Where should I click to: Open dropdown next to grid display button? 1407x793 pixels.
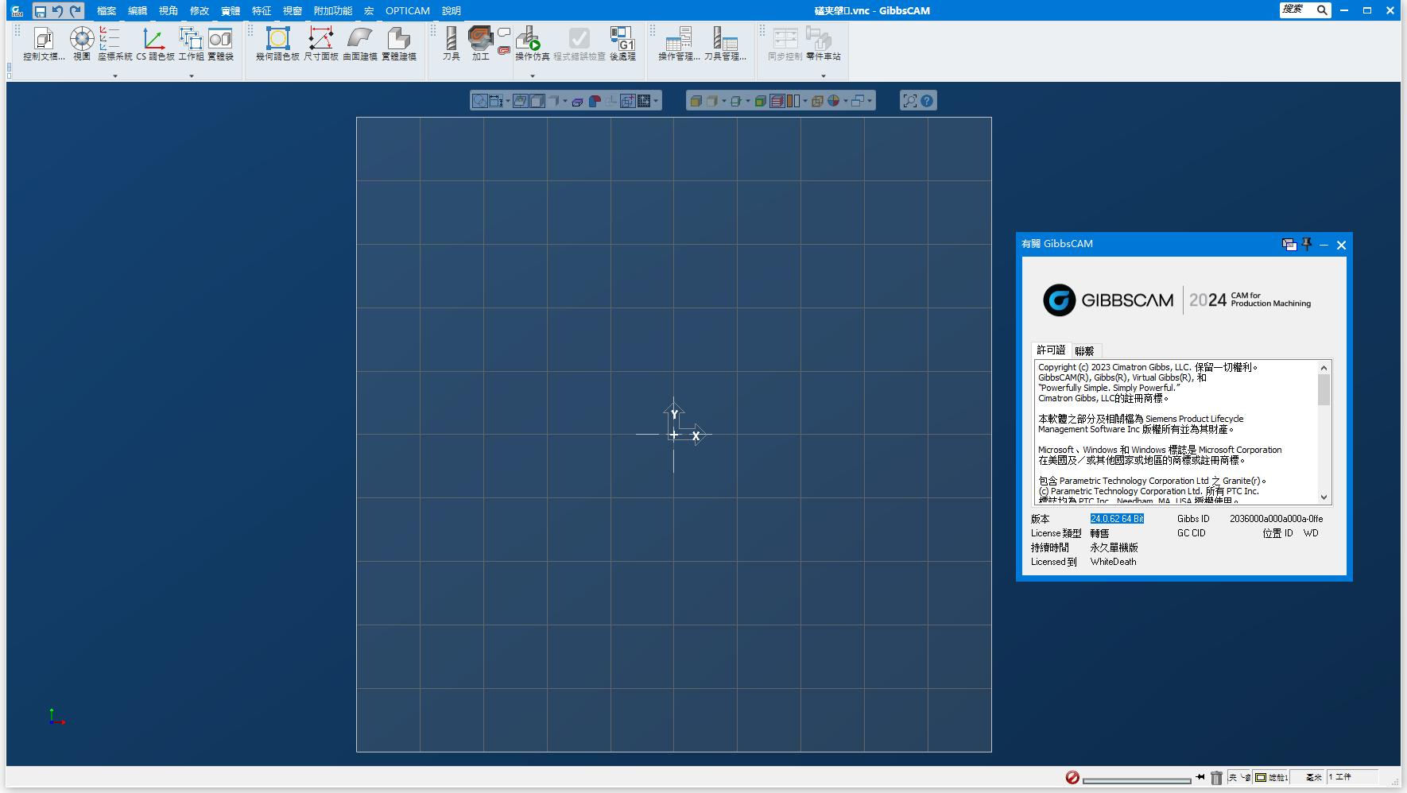point(656,101)
